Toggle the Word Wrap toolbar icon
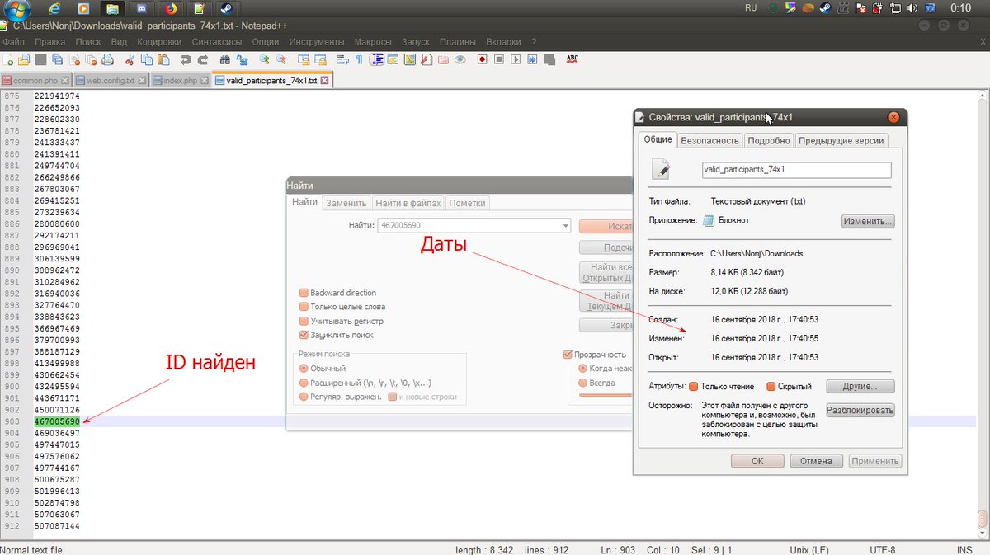 point(342,59)
